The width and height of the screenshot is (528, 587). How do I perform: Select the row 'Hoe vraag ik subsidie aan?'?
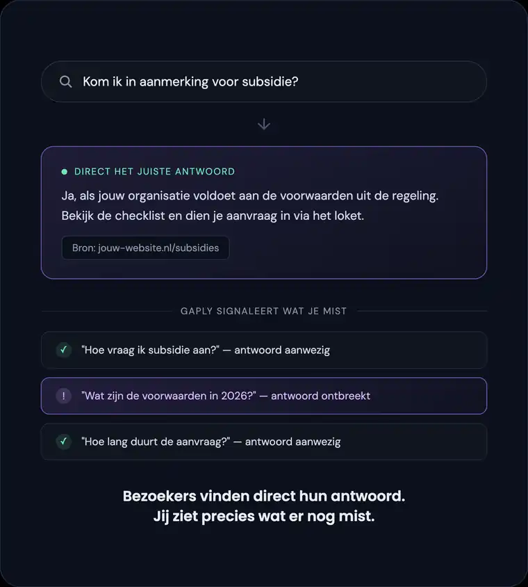(x=264, y=350)
